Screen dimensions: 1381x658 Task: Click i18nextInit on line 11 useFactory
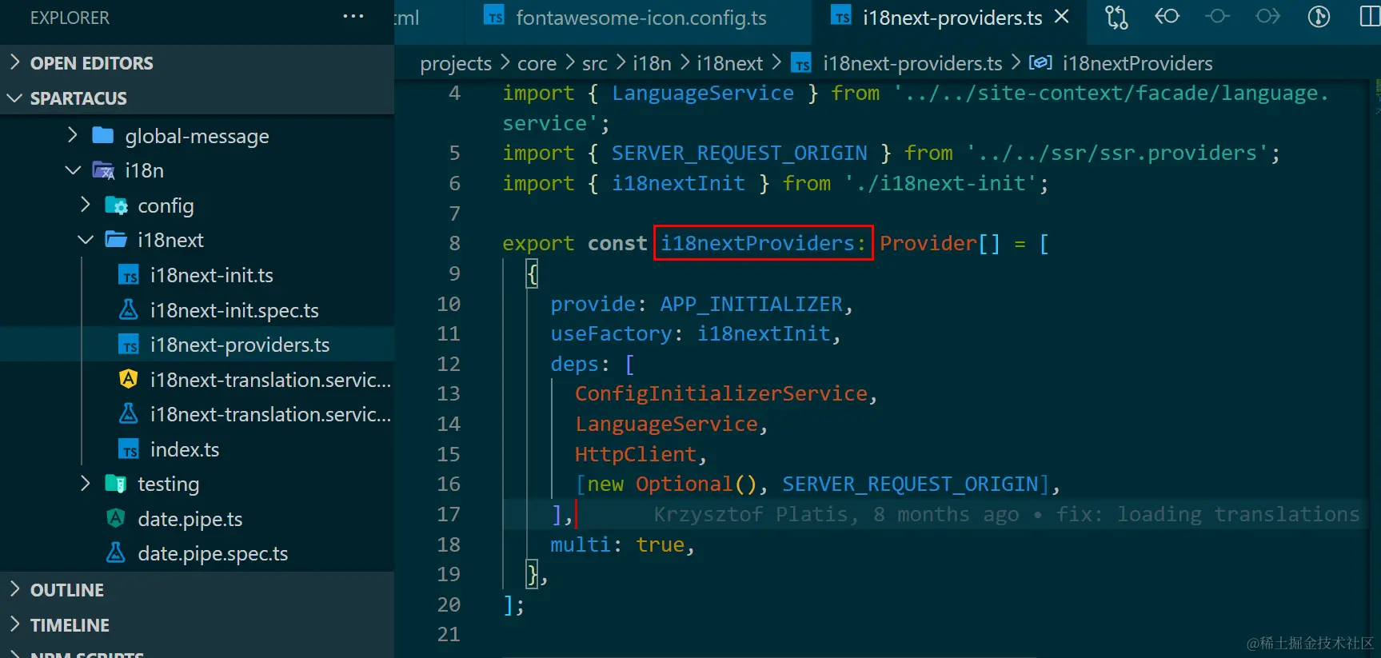click(764, 333)
